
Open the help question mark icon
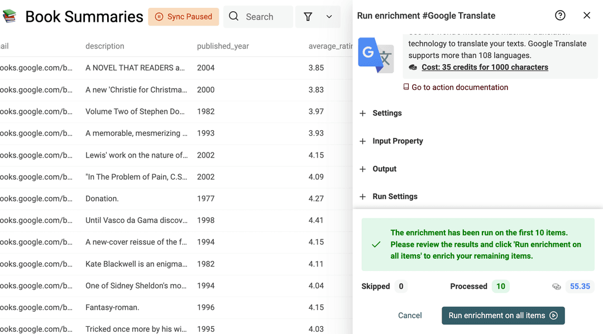pos(560,15)
